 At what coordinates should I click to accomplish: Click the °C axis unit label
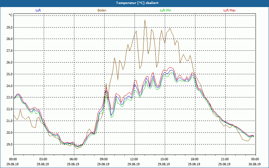pyautogui.click(x=10, y=15)
